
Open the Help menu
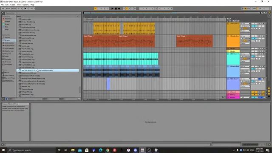[32, 5]
